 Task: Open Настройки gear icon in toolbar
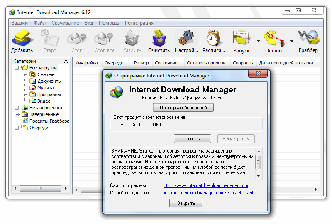(186, 38)
